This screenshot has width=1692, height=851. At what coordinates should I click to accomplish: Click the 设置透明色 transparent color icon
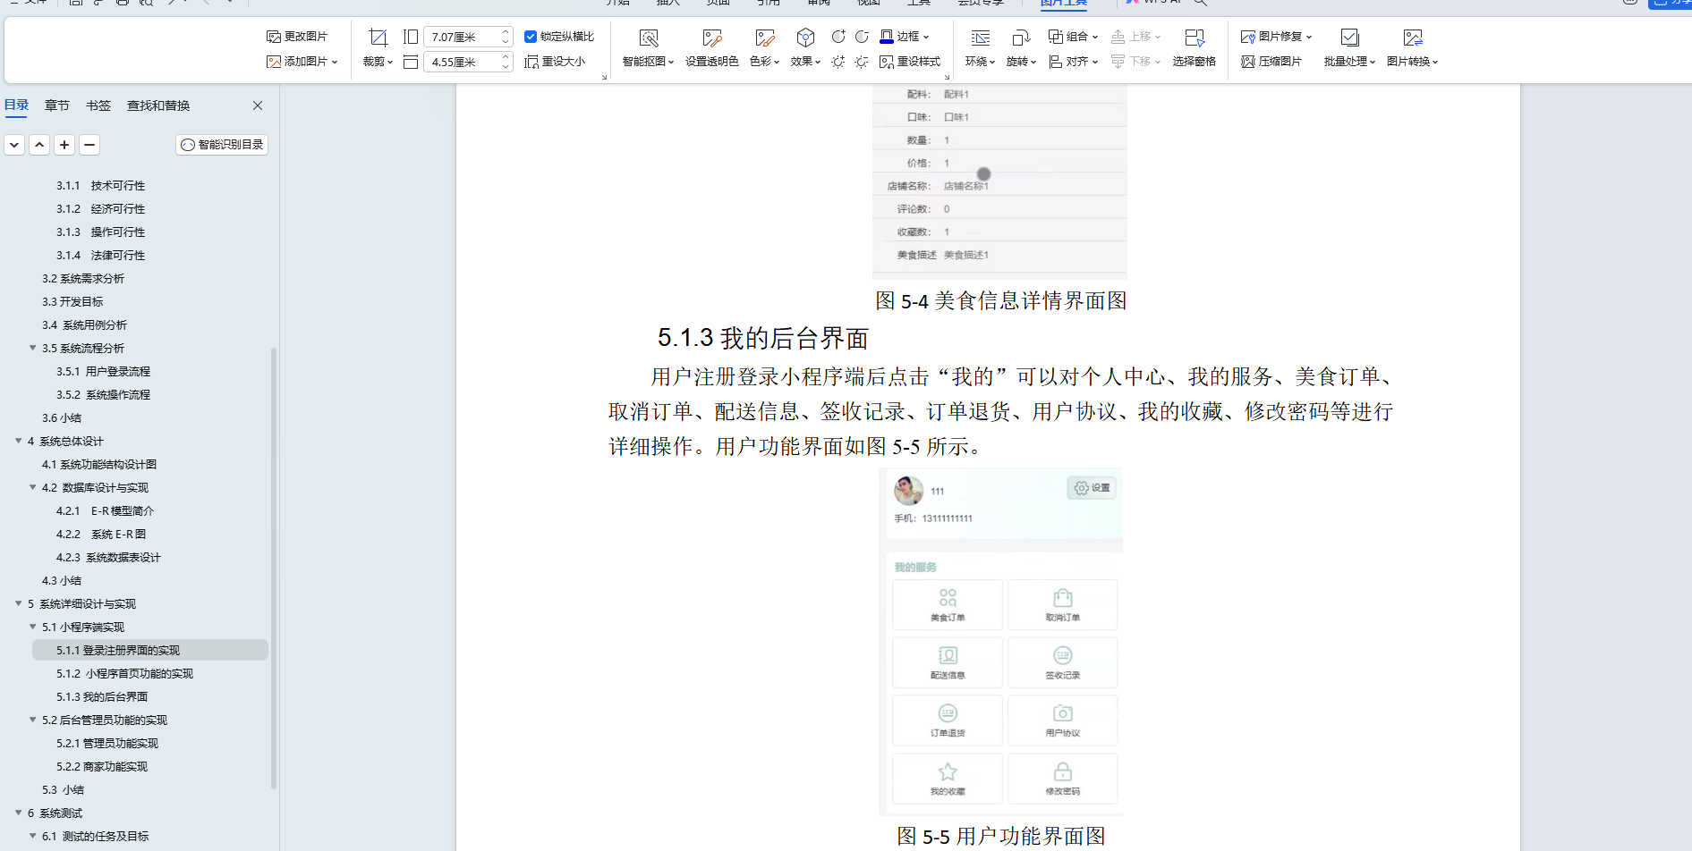pyautogui.click(x=711, y=38)
